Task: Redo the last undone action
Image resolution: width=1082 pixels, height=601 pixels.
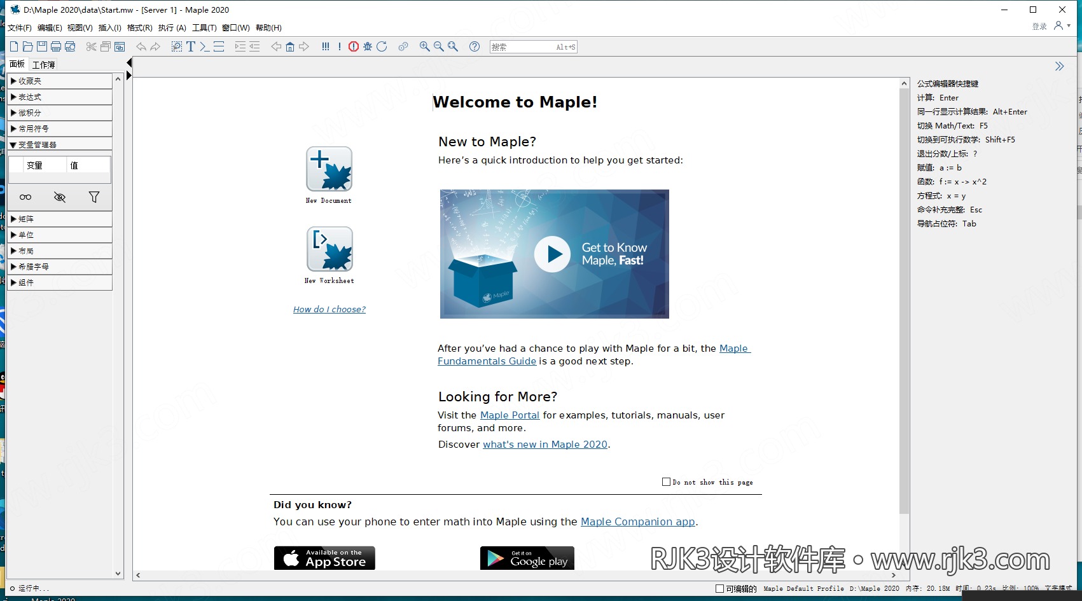Action: pyautogui.click(x=155, y=46)
